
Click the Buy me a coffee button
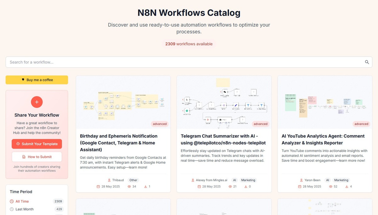click(x=37, y=80)
